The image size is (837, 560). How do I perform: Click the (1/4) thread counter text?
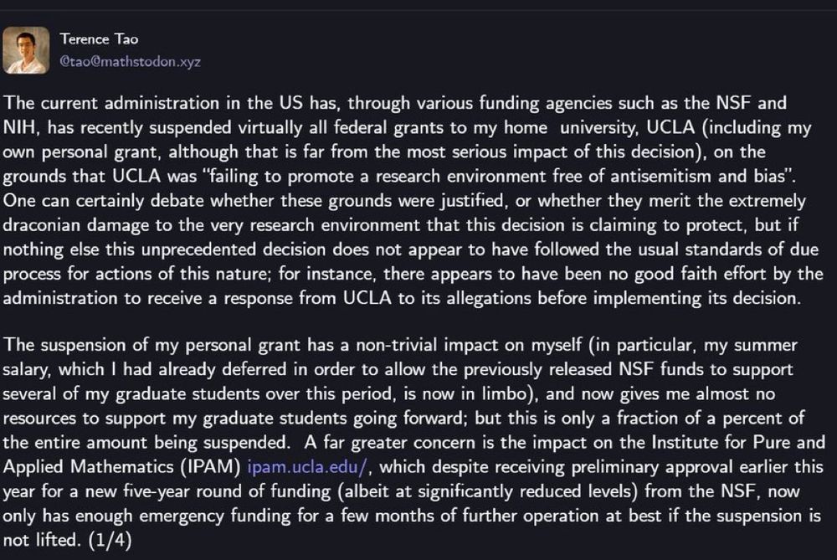pyautogui.click(x=110, y=540)
